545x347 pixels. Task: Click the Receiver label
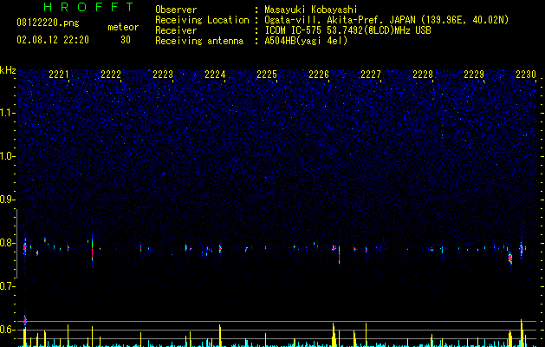[176, 30]
